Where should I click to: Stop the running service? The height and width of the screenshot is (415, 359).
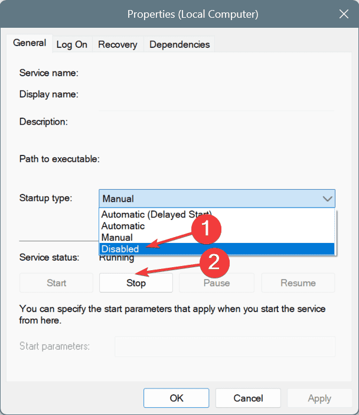[x=136, y=283]
